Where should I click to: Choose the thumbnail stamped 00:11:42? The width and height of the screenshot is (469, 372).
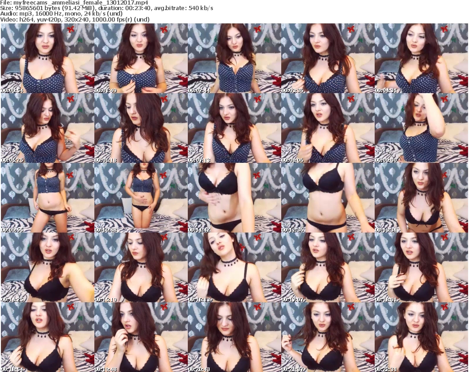234,198
